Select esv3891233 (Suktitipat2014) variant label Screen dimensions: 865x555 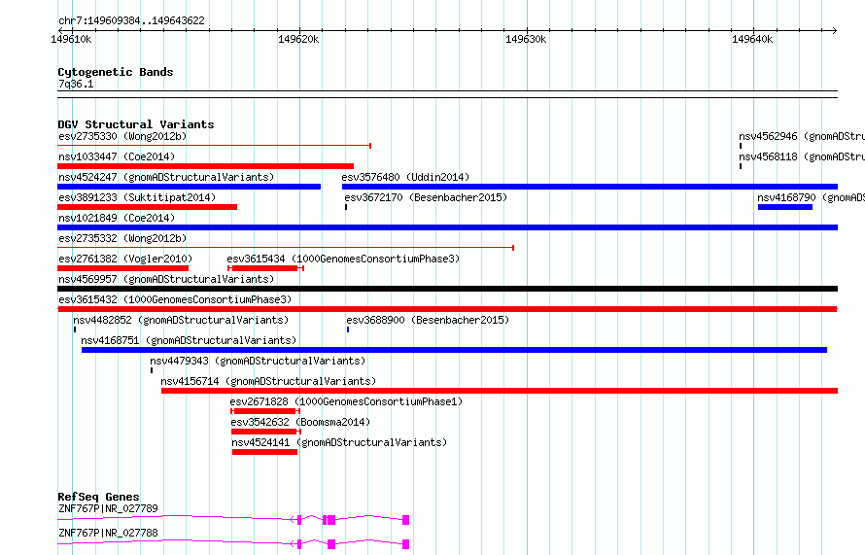coord(137,197)
